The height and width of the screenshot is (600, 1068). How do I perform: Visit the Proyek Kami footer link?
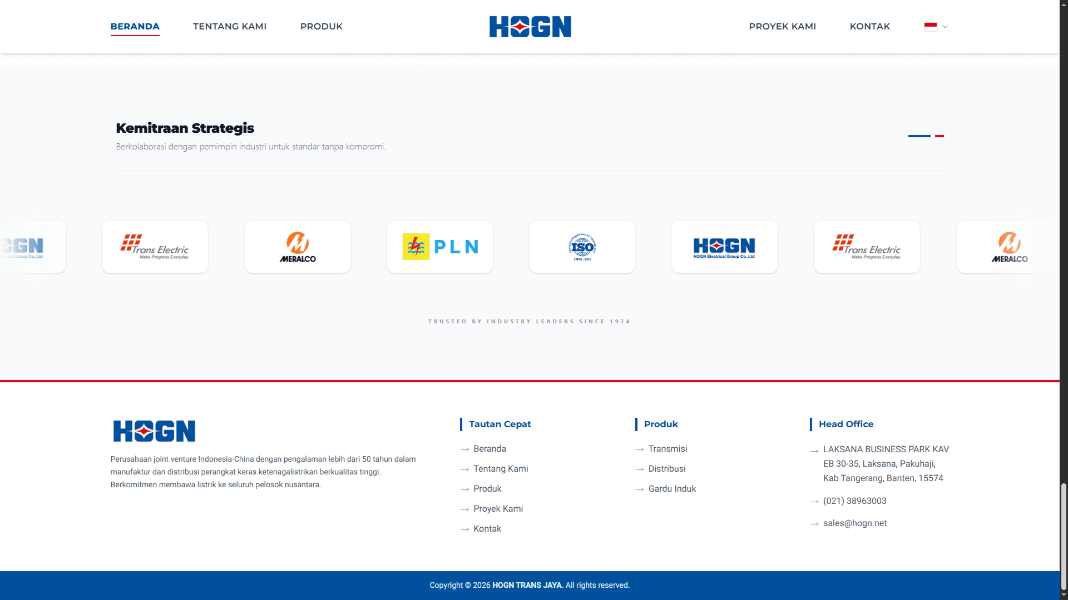pyautogui.click(x=498, y=509)
